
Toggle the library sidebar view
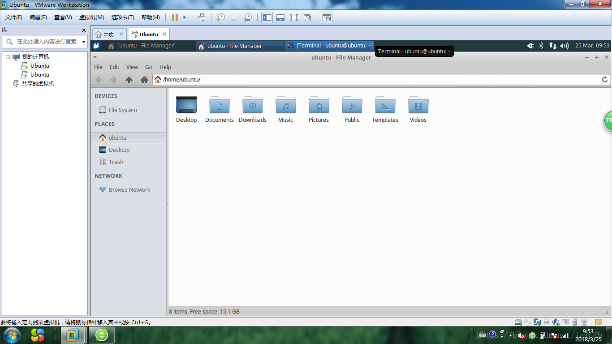coord(267,17)
